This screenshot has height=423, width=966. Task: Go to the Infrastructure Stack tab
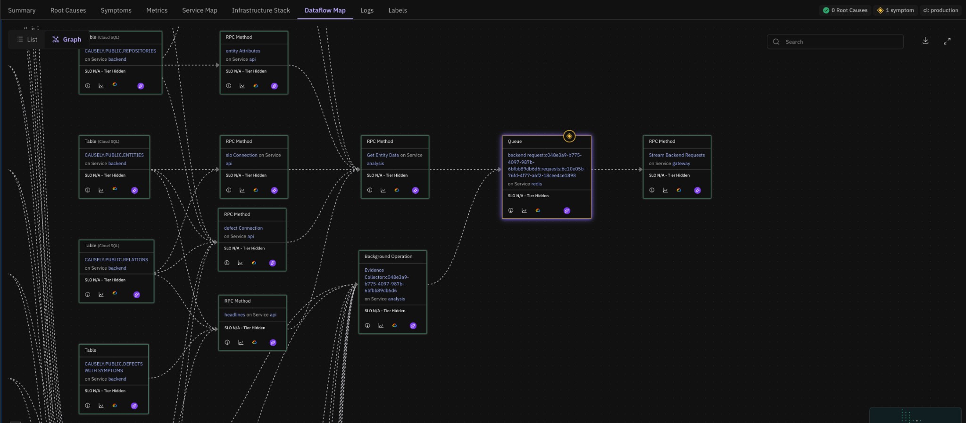(261, 10)
